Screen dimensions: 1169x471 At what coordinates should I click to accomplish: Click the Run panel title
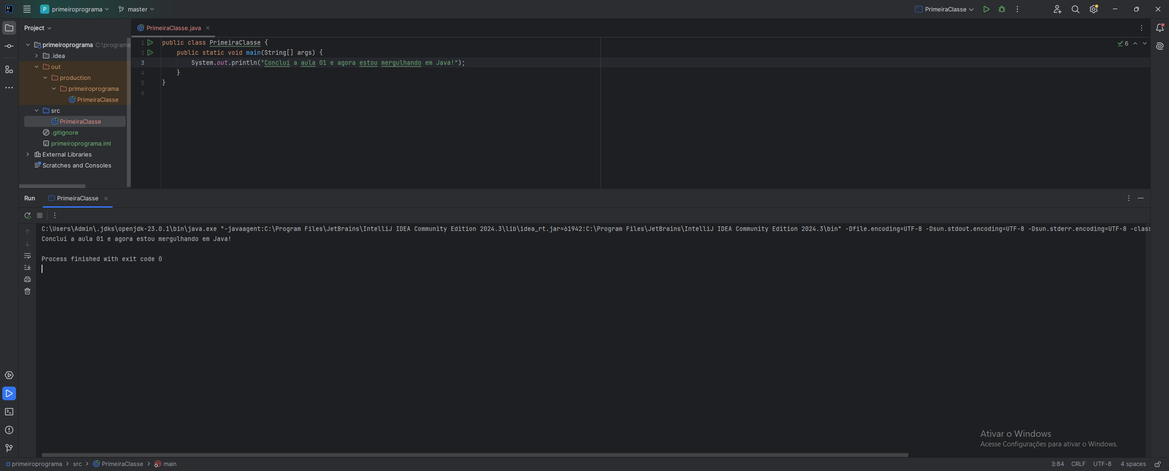pos(30,198)
